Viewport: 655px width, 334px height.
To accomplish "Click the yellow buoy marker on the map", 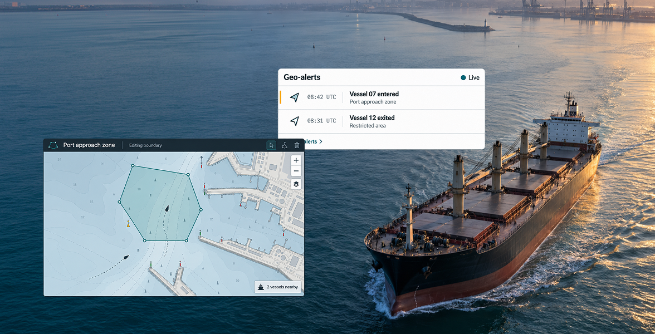I will [x=128, y=225].
